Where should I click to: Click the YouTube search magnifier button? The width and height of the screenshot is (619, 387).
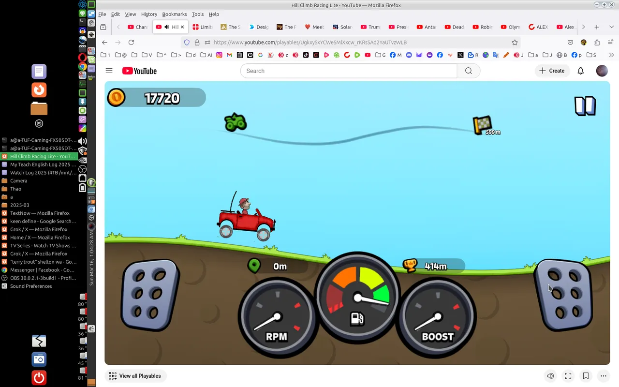point(469,71)
